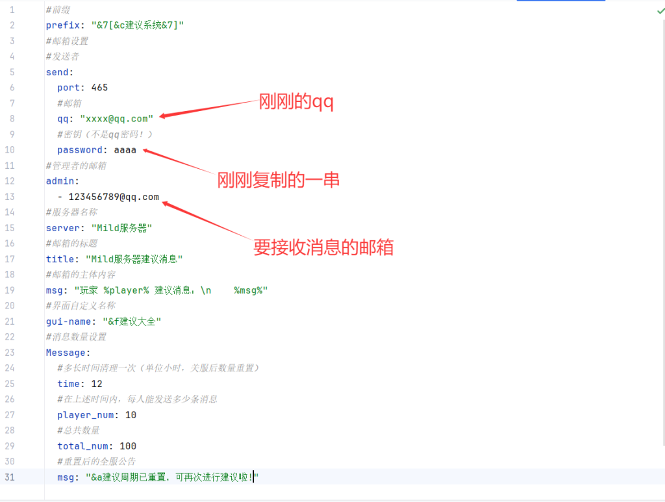Click the admin email 123456789@qq.com
665x502 pixels.
(x=113, y=197)
